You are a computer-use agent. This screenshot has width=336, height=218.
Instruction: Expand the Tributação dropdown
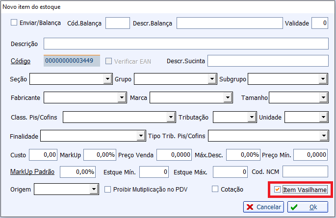click(x=251, y=117)
